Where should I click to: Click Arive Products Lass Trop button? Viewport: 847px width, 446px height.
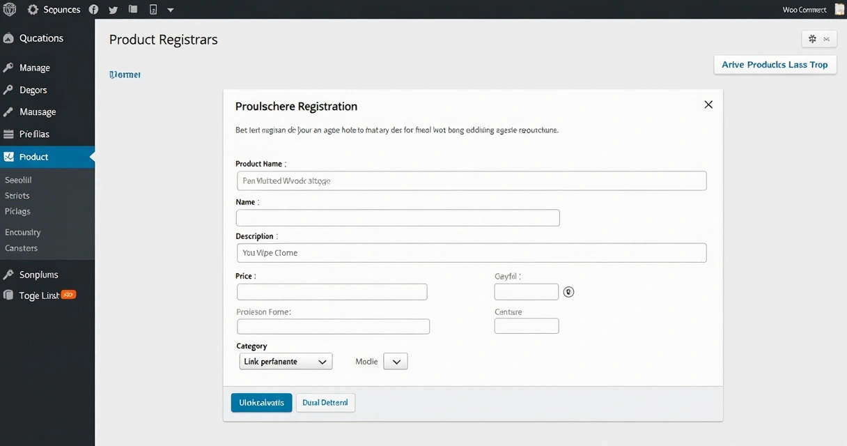775,65
